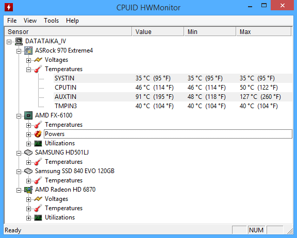This screenshot has height=238, width=297.
Task: Select the CPUTIN temperature row
Action: point(173,88)
